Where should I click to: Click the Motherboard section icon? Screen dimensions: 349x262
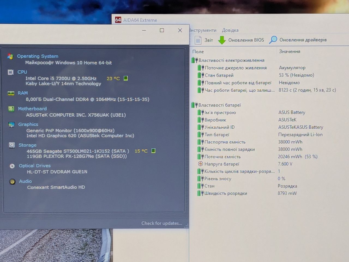[11, 109]
